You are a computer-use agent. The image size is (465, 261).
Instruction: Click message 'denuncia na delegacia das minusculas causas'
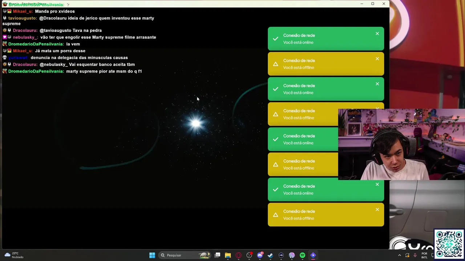79,58
